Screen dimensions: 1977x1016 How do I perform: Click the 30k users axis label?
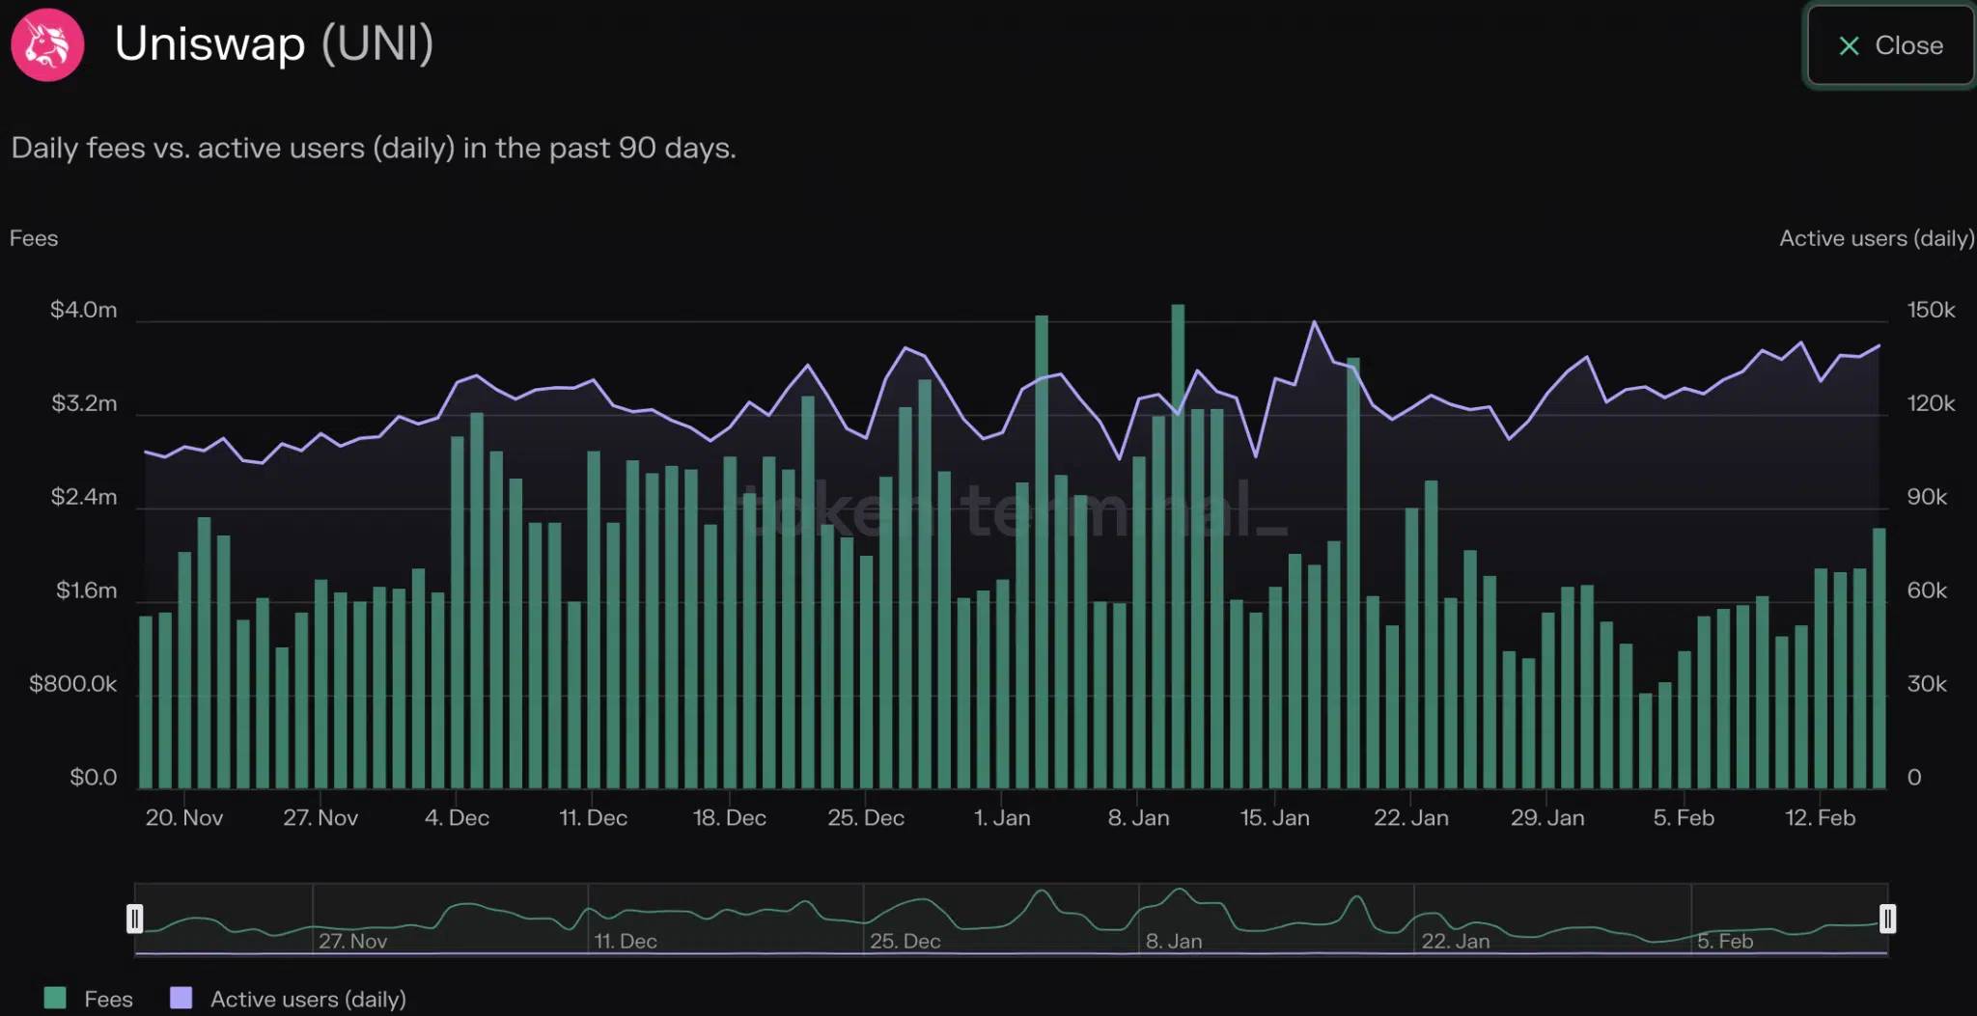coord(1927,684)
